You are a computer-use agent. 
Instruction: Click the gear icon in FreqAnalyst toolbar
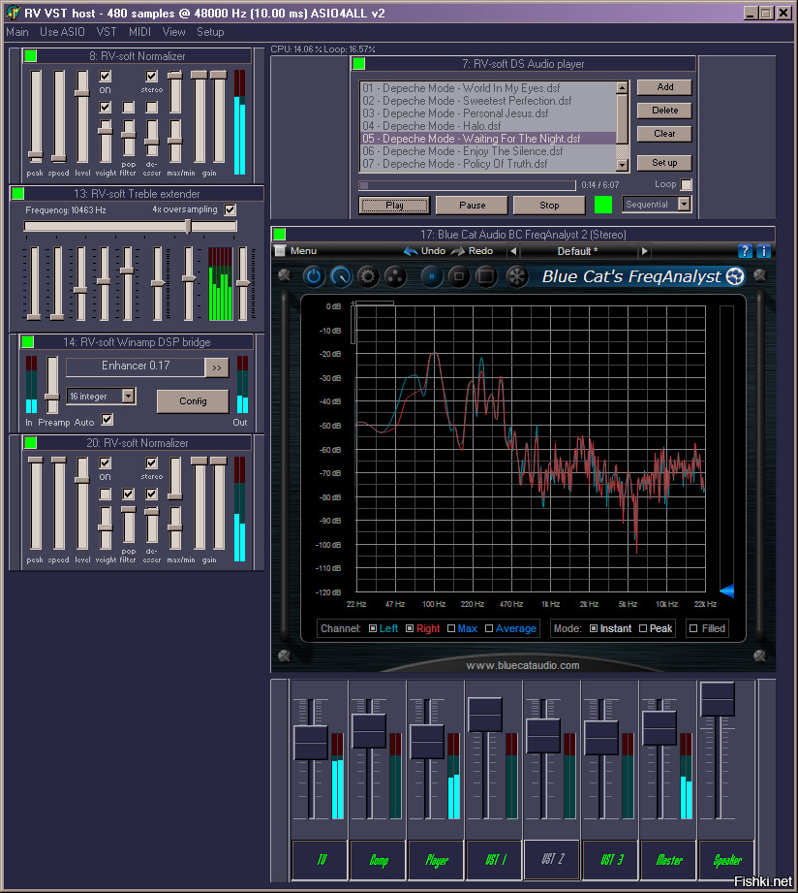[368, 276]
